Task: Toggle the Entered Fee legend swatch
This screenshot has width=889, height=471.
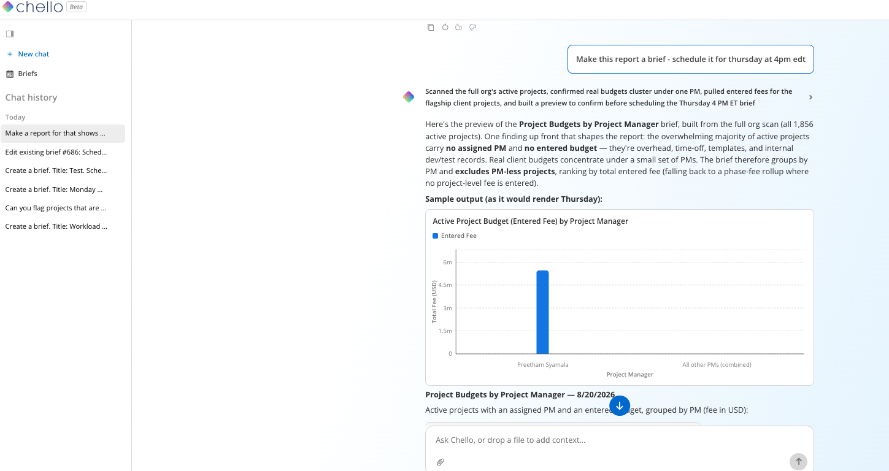Action: 435,235
